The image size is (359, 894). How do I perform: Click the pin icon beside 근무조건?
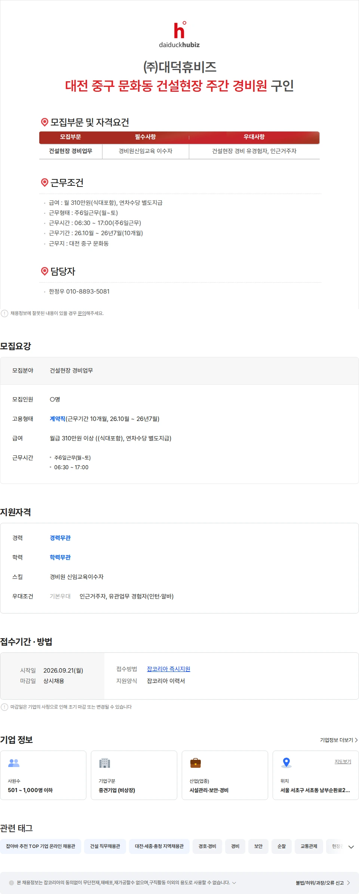(45, 182)
